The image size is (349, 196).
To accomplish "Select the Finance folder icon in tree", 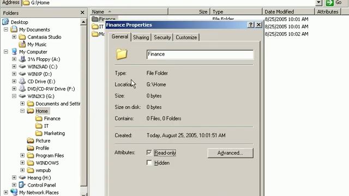I will pyautogui.click(x=39, y=119).
